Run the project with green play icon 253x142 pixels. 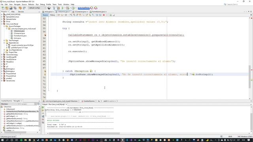(62, 8)
